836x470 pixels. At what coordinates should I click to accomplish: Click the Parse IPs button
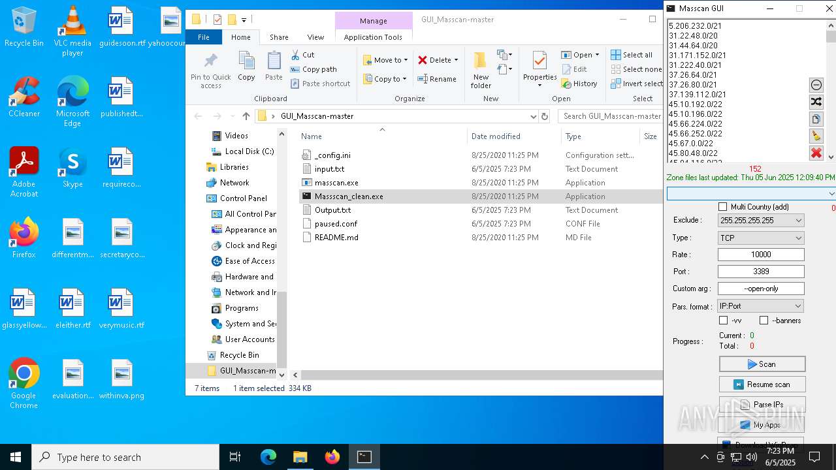[x=762, y=405]
